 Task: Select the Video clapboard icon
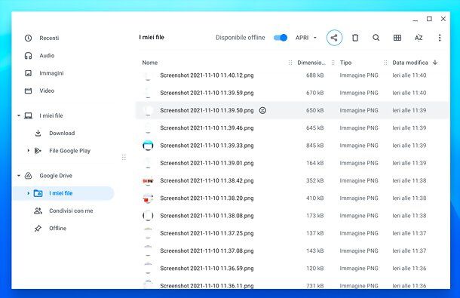pyautogui.click(x=28, y=91)
